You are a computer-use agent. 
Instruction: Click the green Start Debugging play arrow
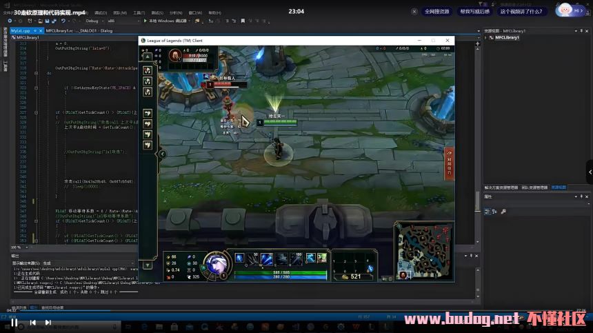point(145,21)
